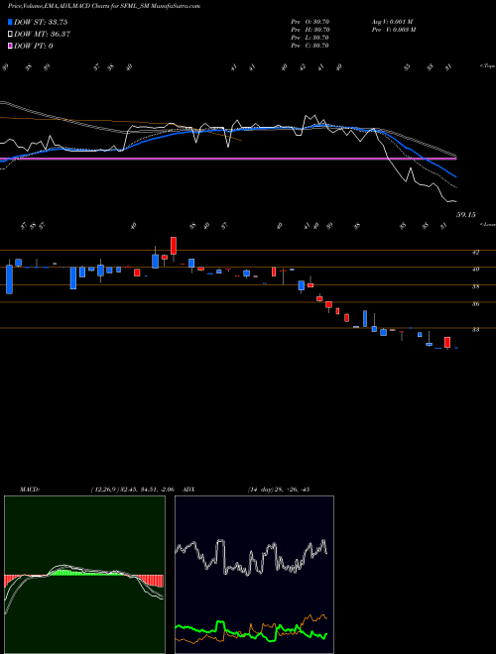Click the 'Pre C: 30.70' value
496x654 pixels.
tap(310, 46)
